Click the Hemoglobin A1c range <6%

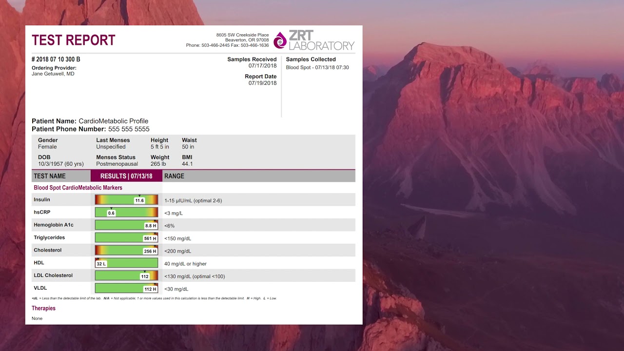pyautogui.click(x=170, y=226)
